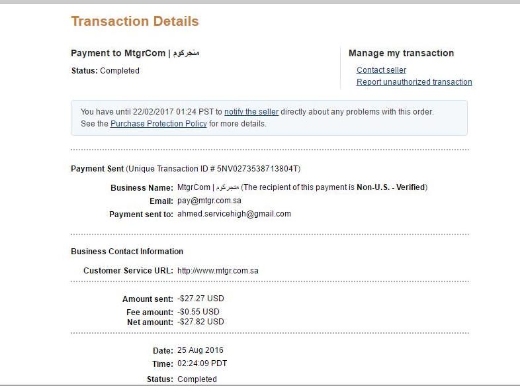Click the time value 02:24:09 PDT
The width and height of the screenshot is (520, 386).
pyautogui.click(x=202, y=363)
